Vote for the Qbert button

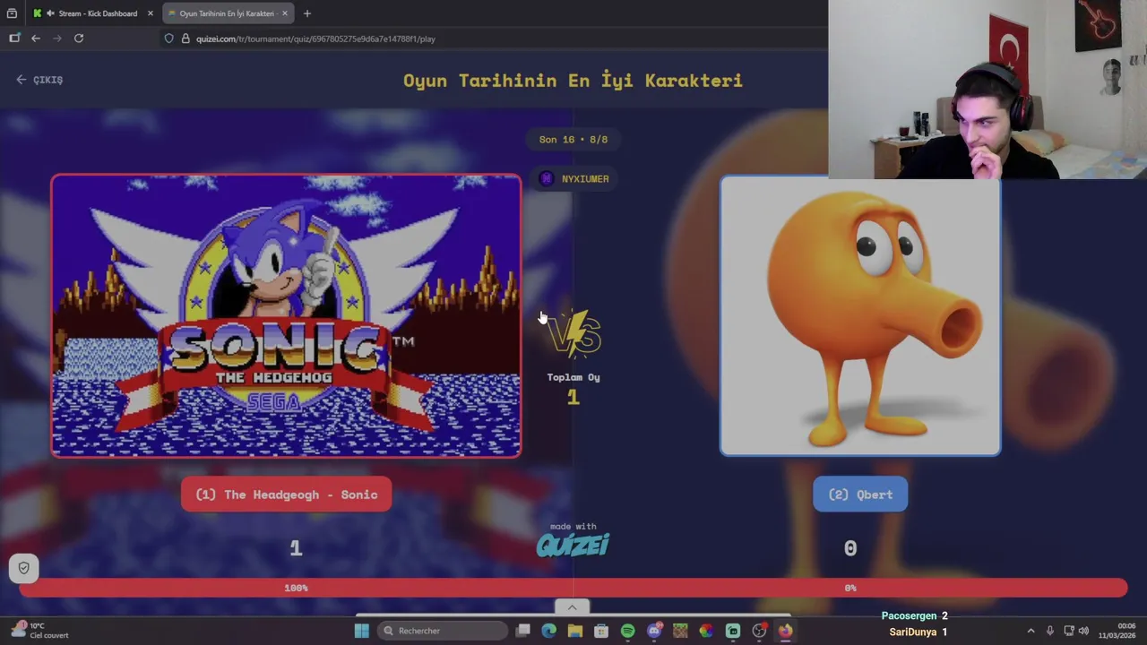860,494
